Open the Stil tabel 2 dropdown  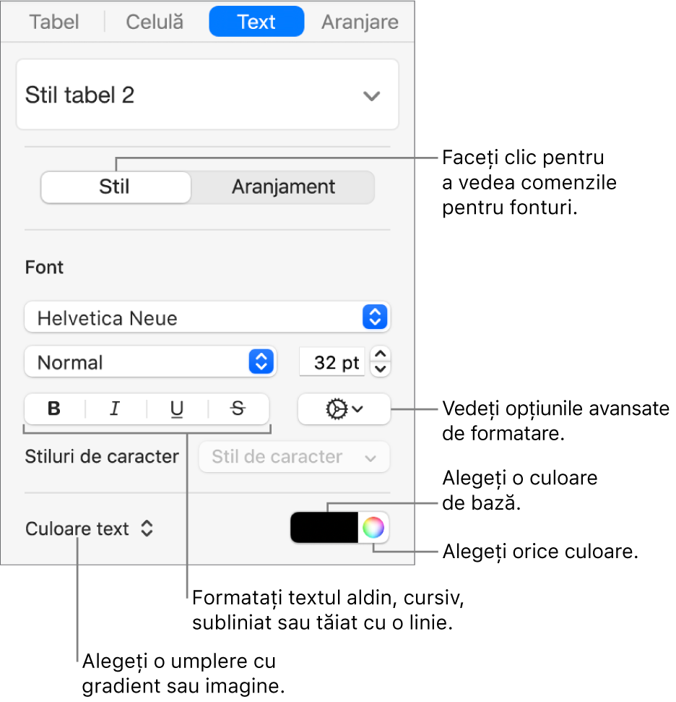[207, 95]
